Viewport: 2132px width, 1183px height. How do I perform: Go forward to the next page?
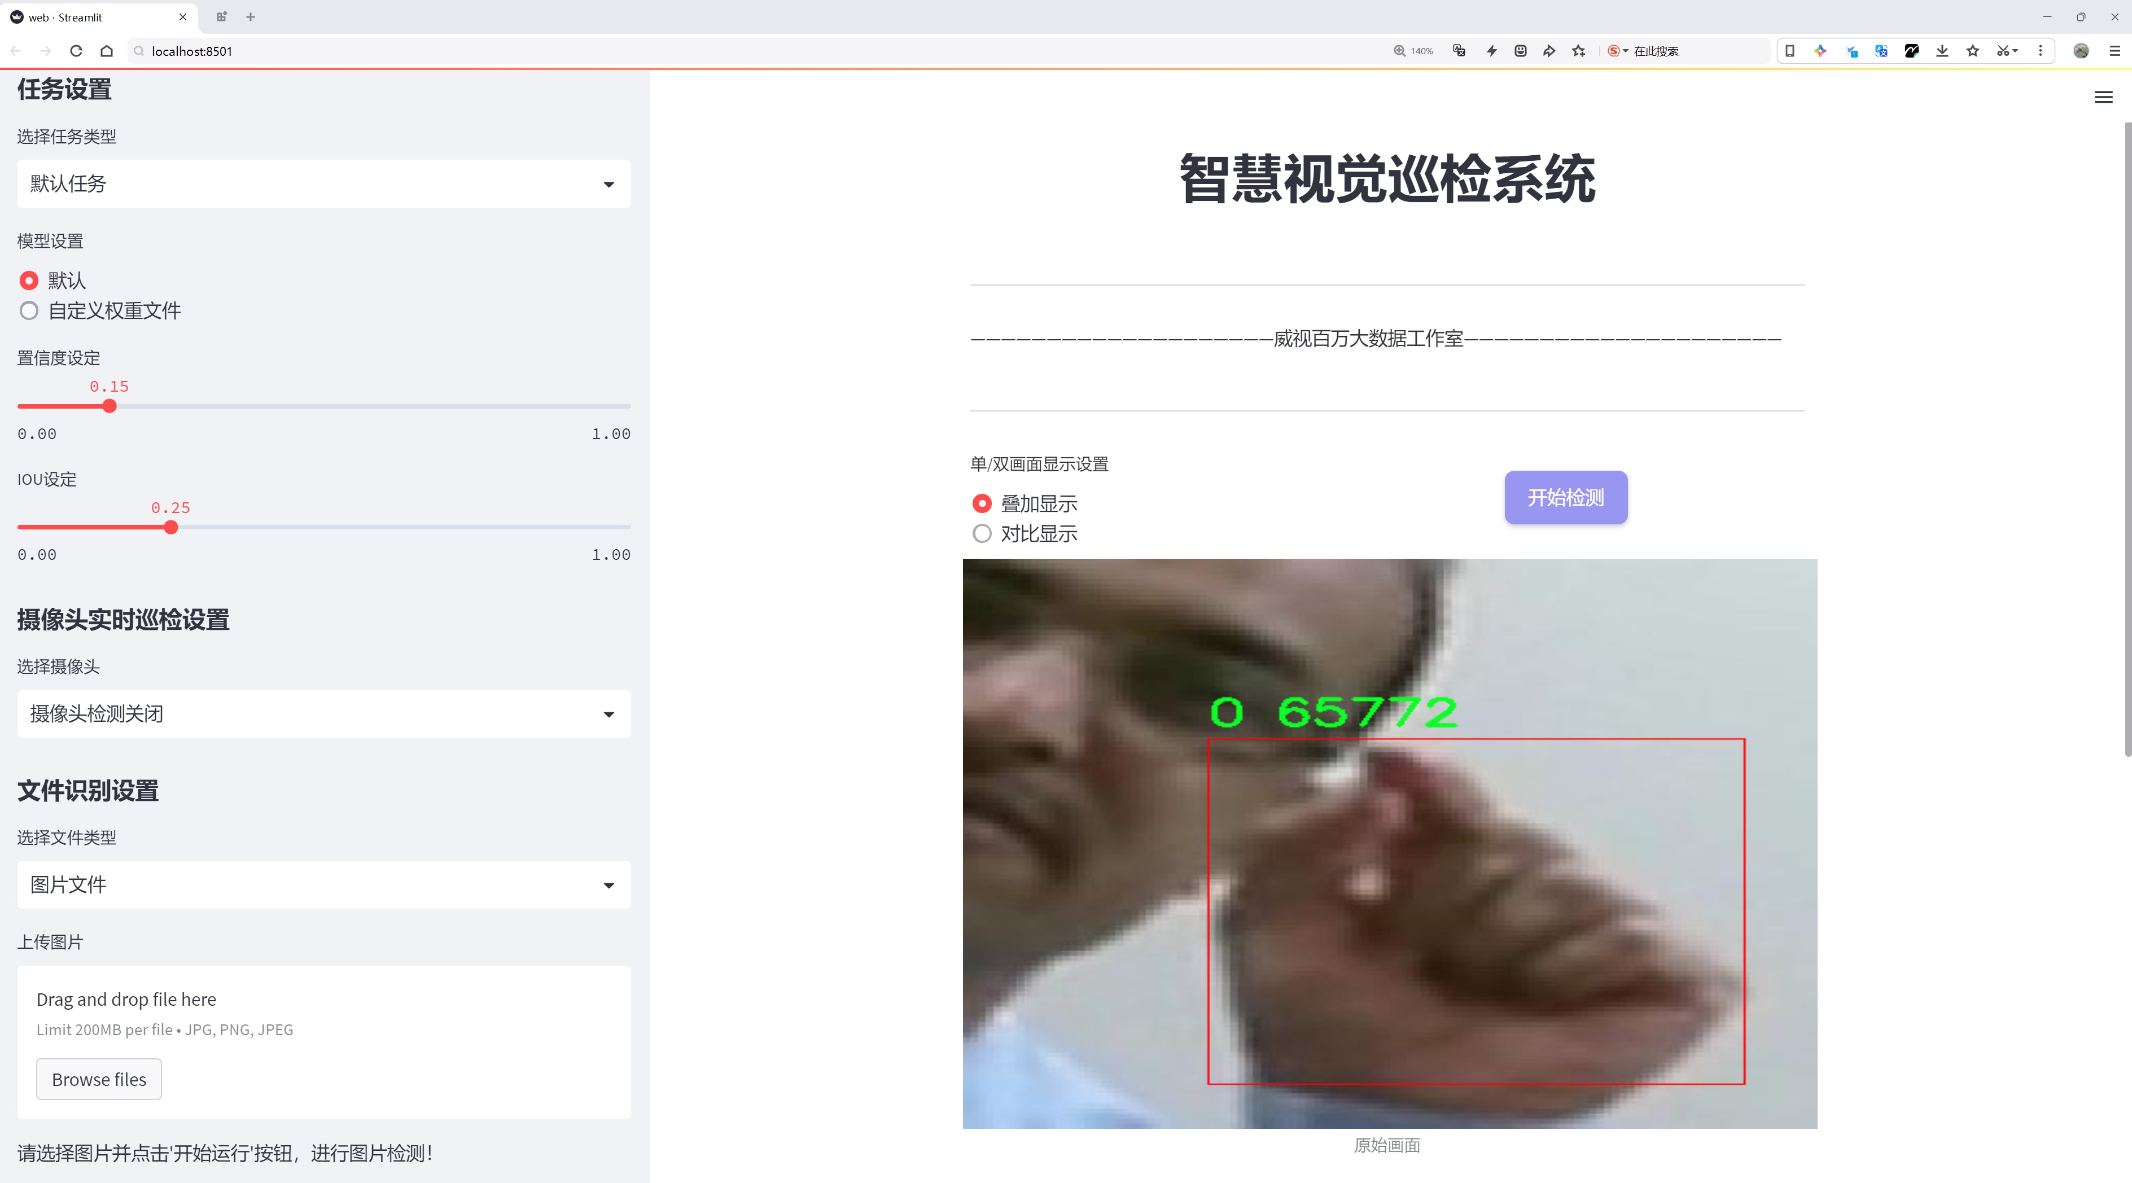pos(46,51)
